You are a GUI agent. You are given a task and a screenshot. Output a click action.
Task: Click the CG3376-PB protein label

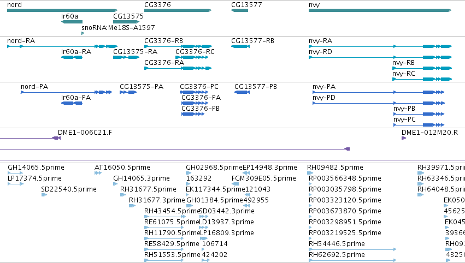coord(201,109)
